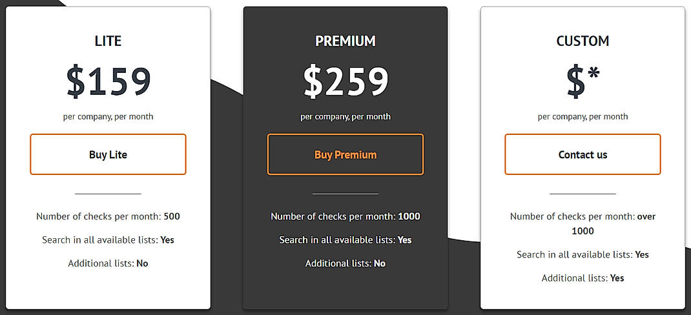This screenshot has width=691, height=315.
Task: Click "per company, per month" under $259
Action: [345, 117]
